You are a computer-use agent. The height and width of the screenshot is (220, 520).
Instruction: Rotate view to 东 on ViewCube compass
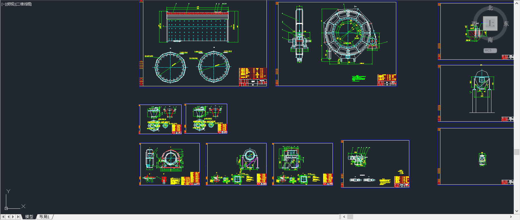[x=506, y=24]
